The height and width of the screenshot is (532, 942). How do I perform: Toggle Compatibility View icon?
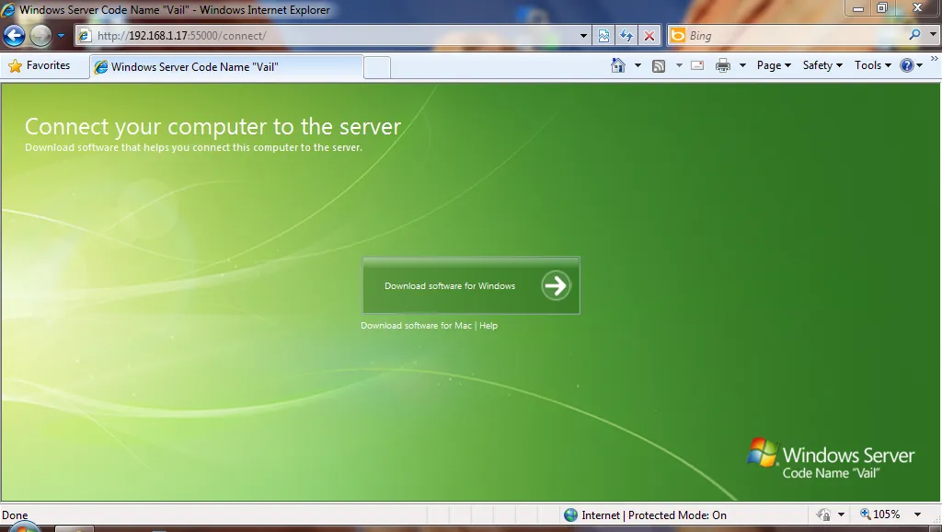click(x=603, y=36)
